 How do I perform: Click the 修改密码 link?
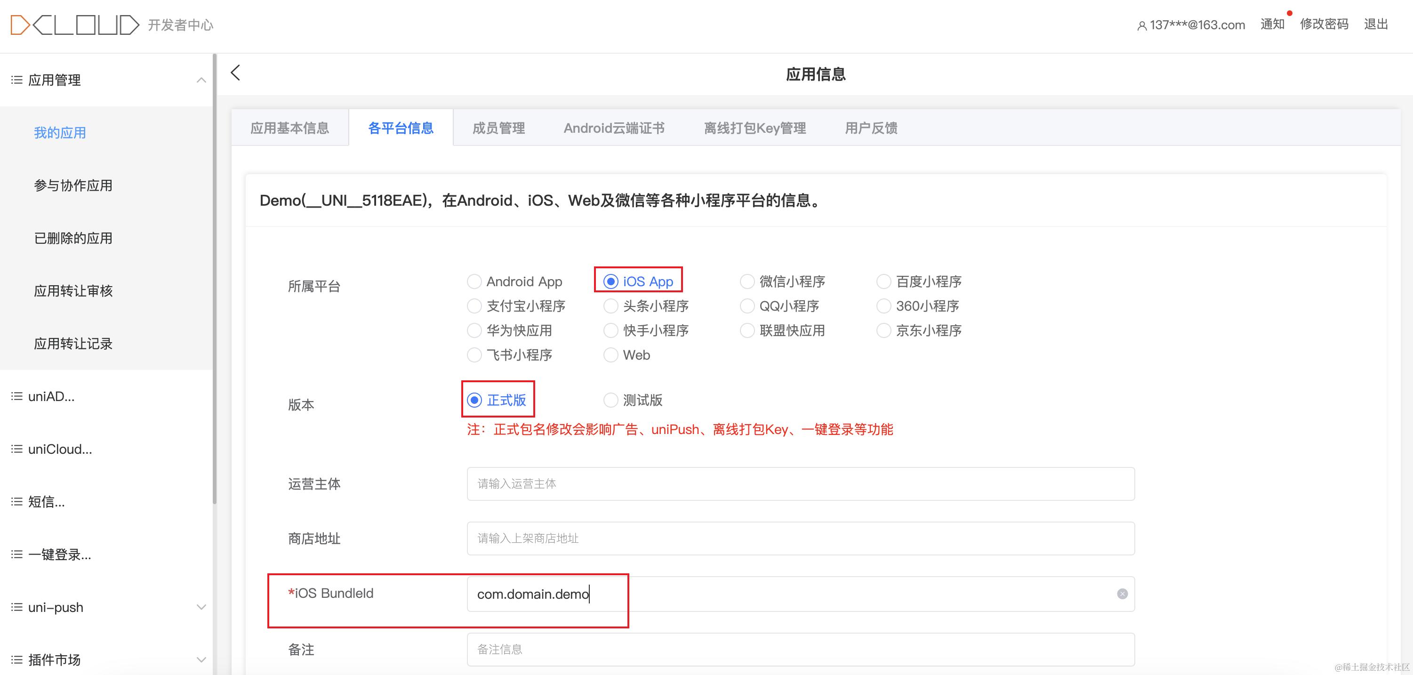point(1324,24)
